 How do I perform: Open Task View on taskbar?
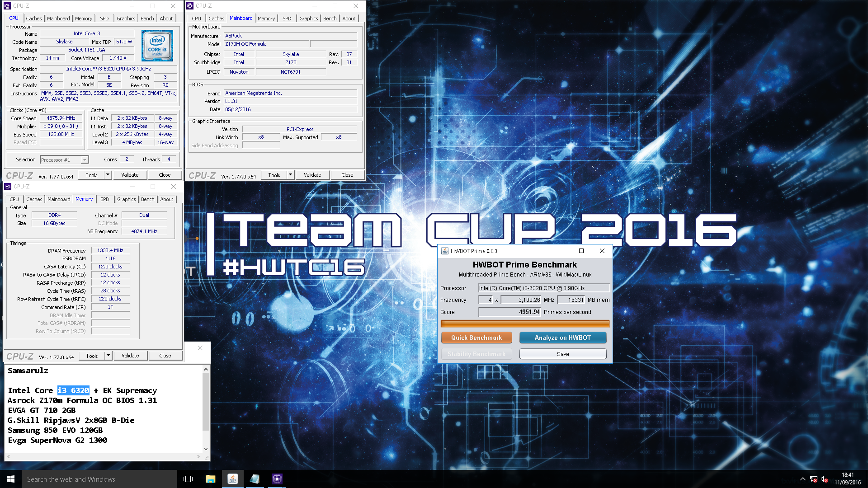click(x=188, y=479)
